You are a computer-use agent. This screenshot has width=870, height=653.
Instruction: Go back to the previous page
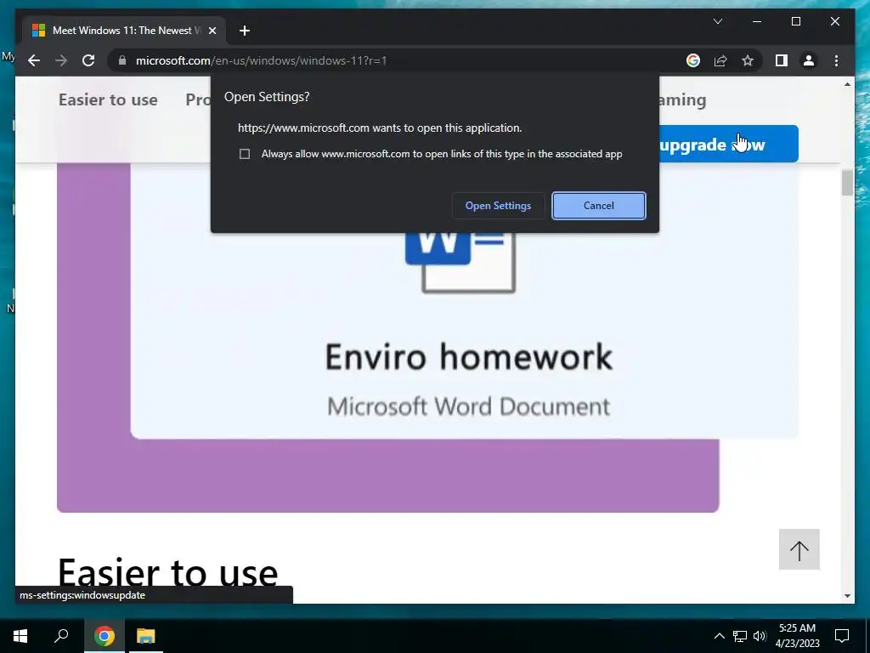pyautogui.click(x=34, y=60)
